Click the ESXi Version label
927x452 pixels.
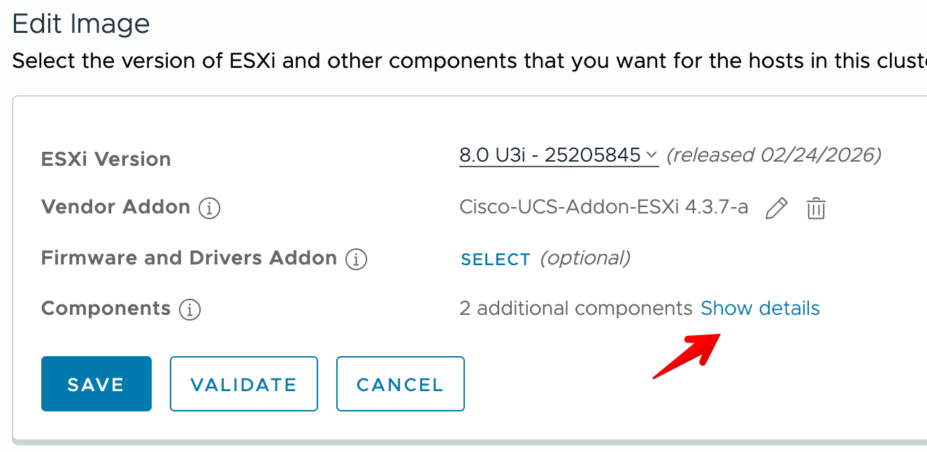click(x=106, y=159)
